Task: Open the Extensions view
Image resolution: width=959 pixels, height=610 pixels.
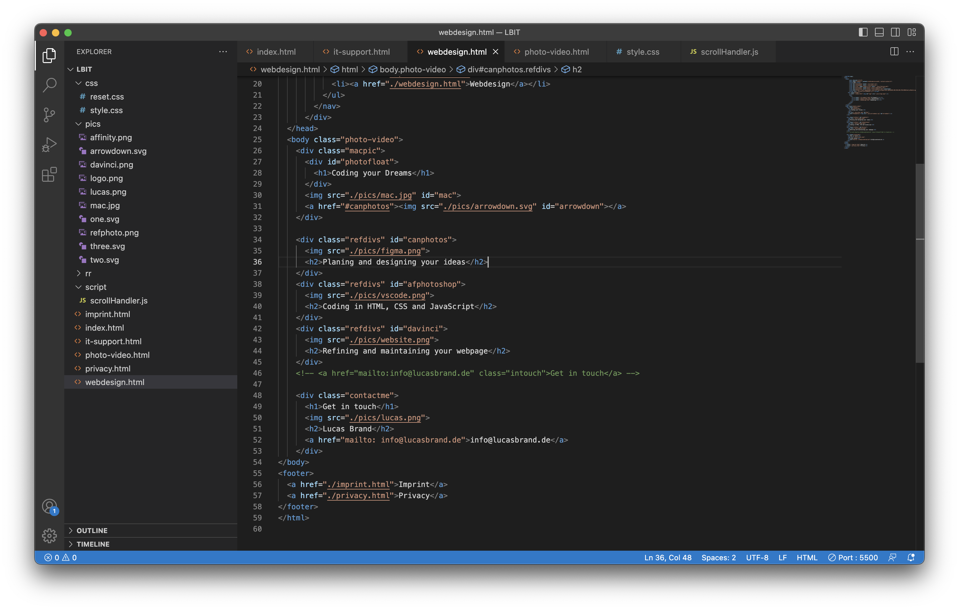Action: click(49, 175)
